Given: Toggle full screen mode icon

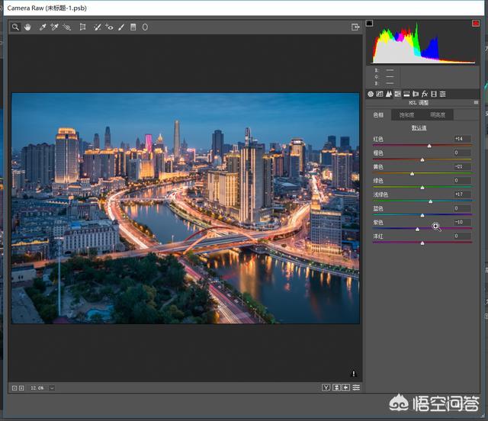Looking at the screenshot, I should pyautogui.click(x=355, y=27).
